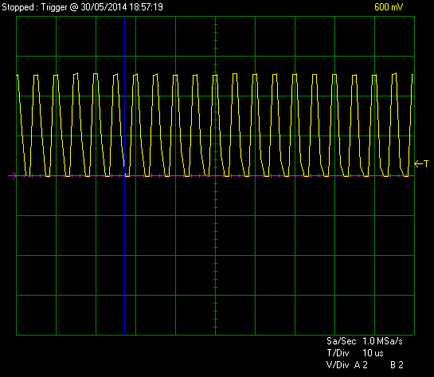Image resolution: width=434 pixels, height=377 pixels.
Task: Click the 600 mV trigger level readout
Action: click(389, 7)
